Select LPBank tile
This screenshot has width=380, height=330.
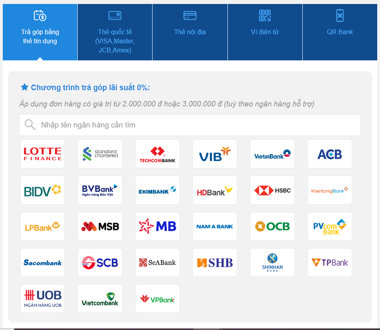pos(43,226)
